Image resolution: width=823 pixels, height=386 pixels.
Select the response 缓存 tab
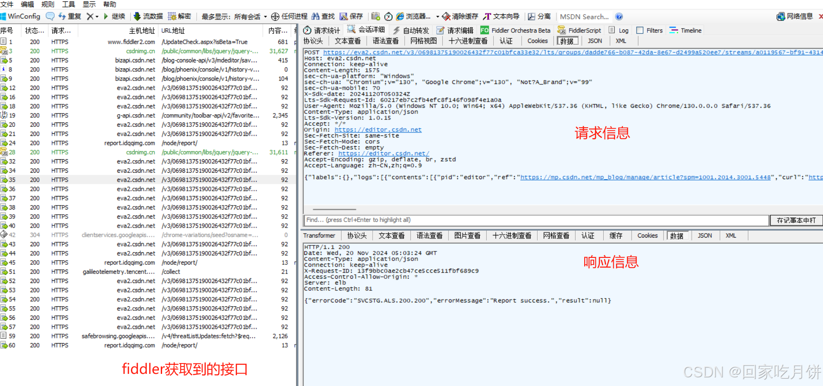point(616,236)
